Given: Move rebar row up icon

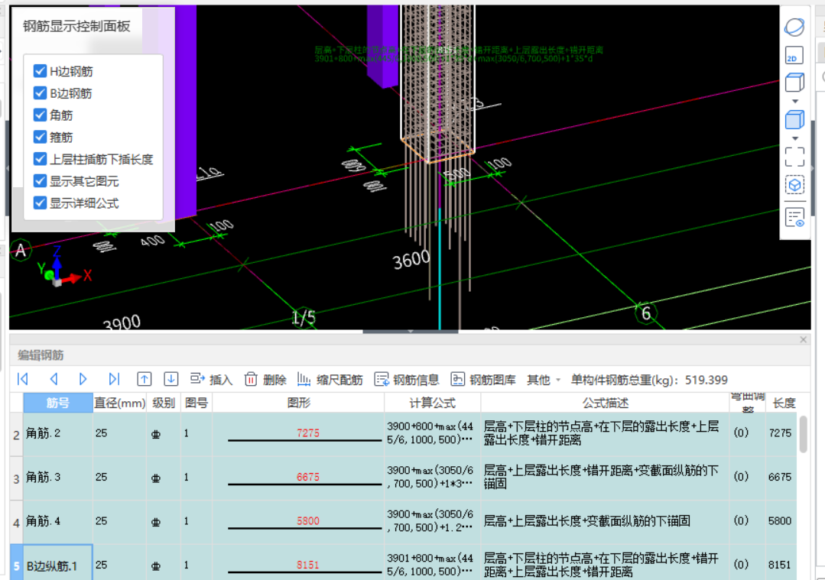Looking at the screenshot, I should tap(145, 379).
